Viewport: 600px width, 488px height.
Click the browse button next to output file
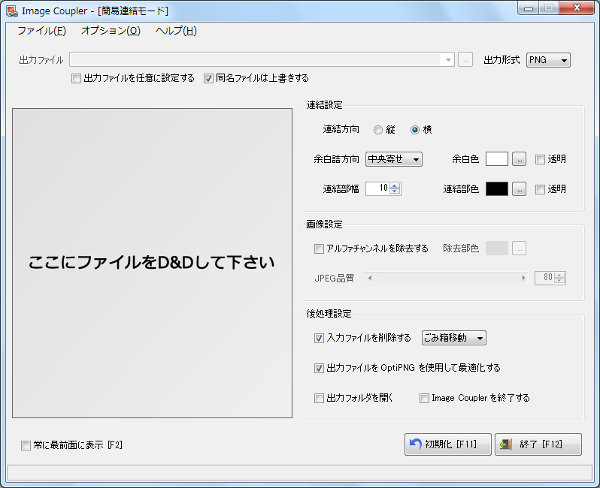click(x=465, y=60)
